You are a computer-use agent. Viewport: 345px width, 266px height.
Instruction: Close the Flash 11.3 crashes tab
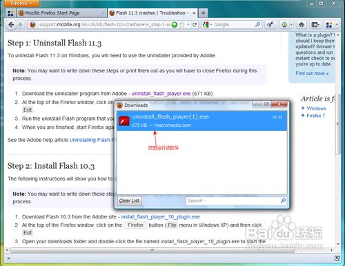coord(194,13)
